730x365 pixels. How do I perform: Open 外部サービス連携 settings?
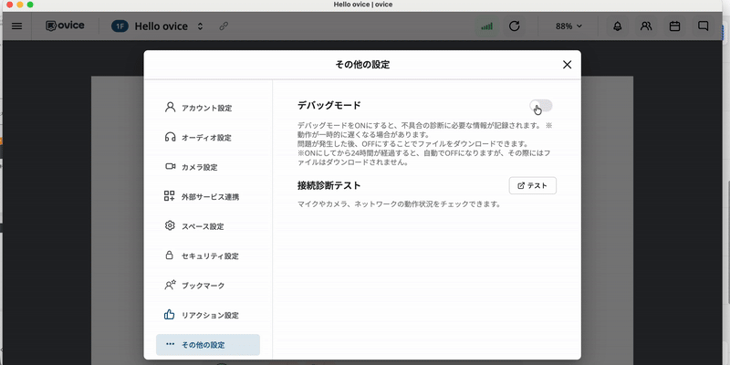pos(207,196)
